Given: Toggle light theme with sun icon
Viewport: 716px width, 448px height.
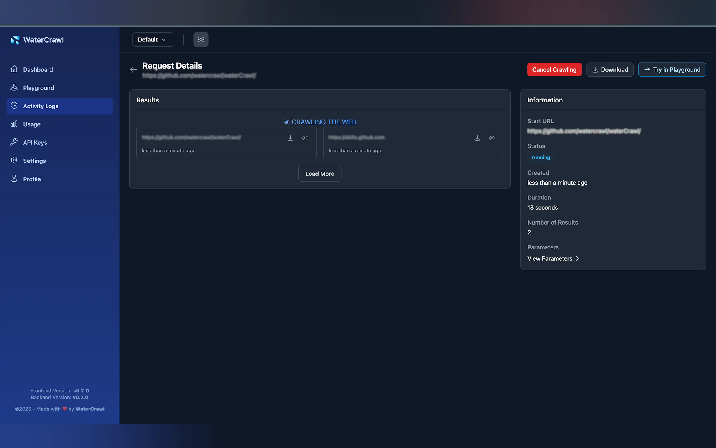Looking at the screenshot, I should 201,40.
